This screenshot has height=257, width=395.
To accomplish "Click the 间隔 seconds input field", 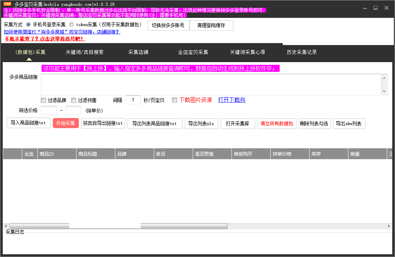I will (133, 100).
